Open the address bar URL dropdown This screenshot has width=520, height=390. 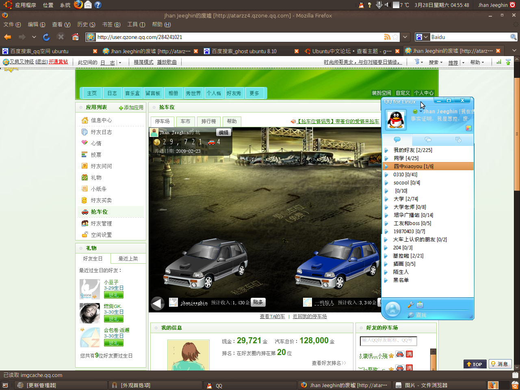[x=405, y=37]
